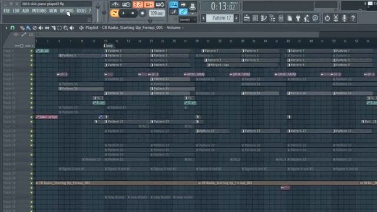Click bar 13 on the playlist ruler
The image size is (377, 212).
[106, 41]
